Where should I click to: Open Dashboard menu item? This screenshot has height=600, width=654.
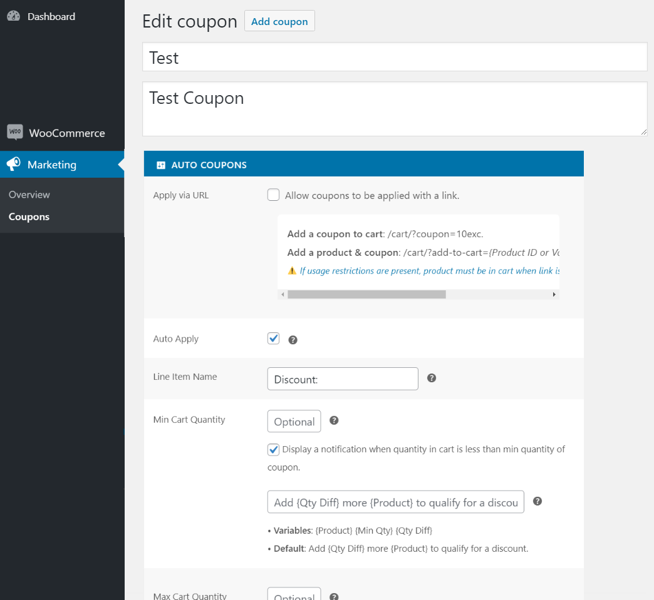[62, 16]
